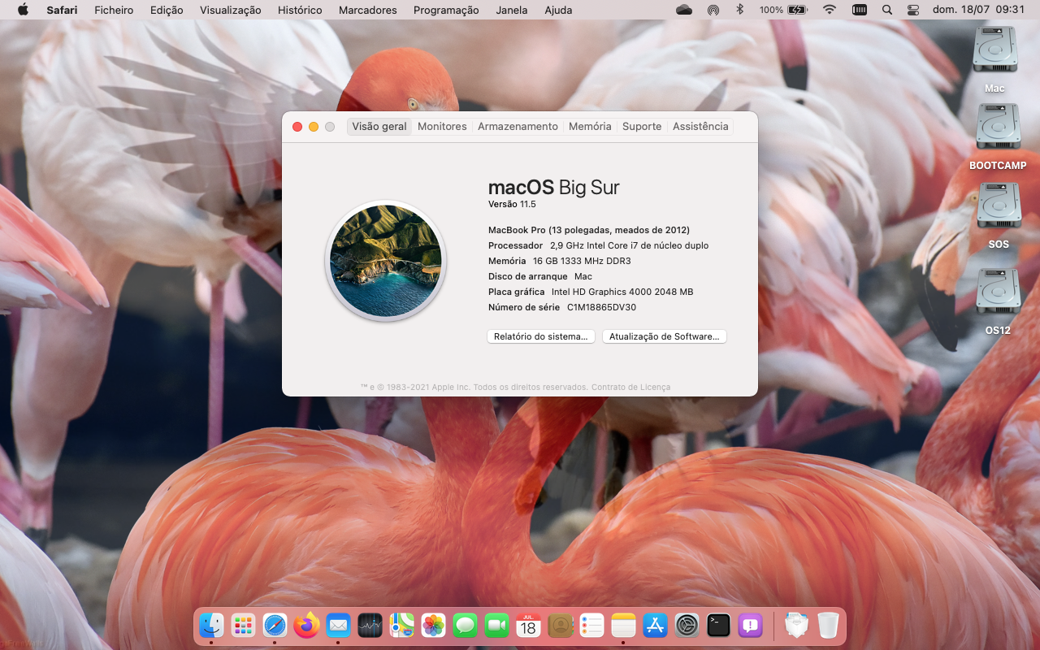1040x650 pixels.
Task: Switch to the Memória tab
Action: [590, 126]
